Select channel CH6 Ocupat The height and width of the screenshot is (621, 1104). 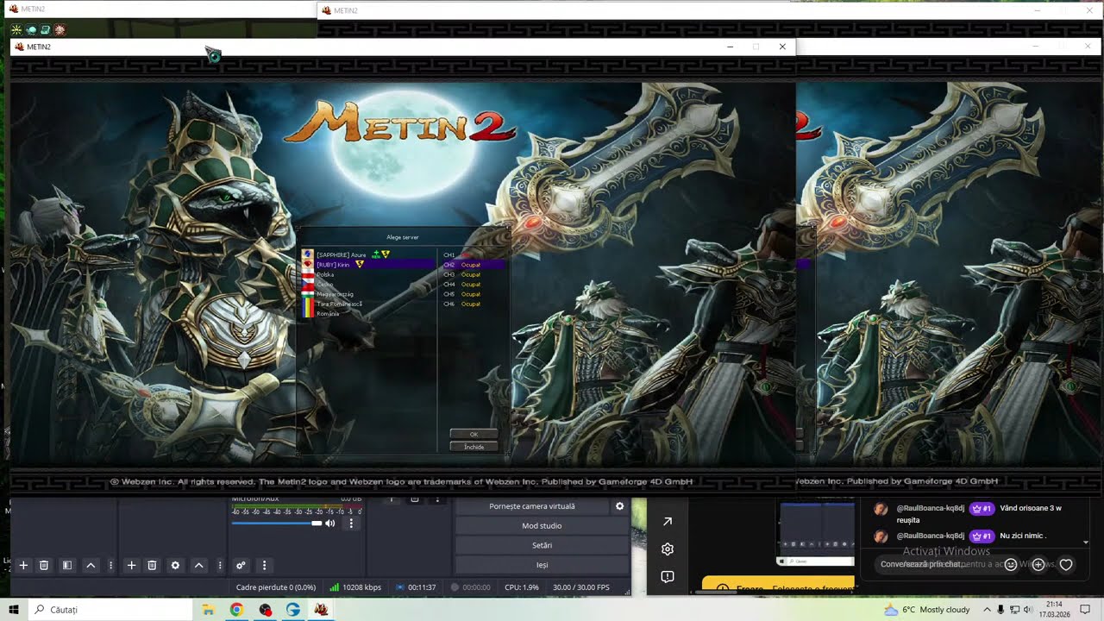coord(473,304)
